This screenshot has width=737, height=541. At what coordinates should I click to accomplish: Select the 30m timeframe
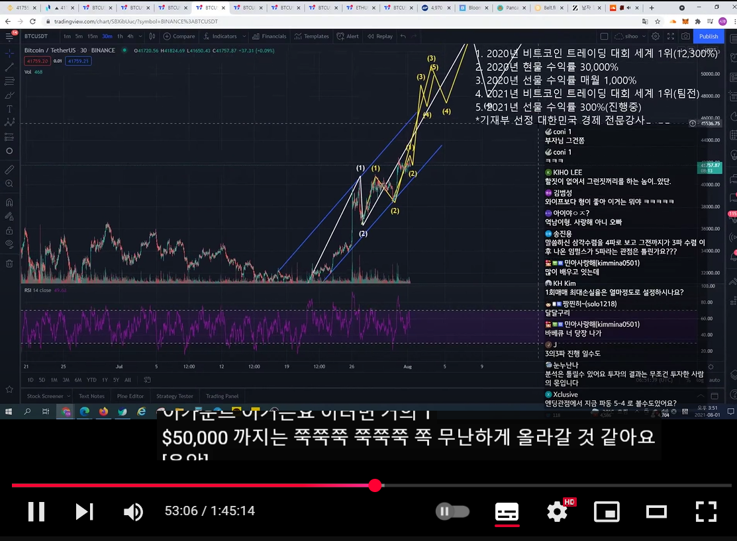[107, 36]
